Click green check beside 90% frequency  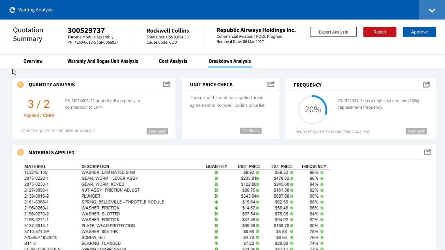pyautogui.click(x=322, y=196)
